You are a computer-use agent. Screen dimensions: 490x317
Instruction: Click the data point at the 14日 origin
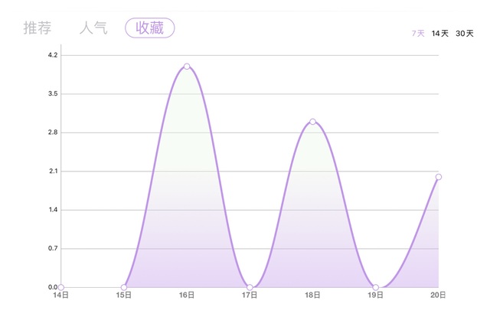pyautogui.click(x=61, y=287)
